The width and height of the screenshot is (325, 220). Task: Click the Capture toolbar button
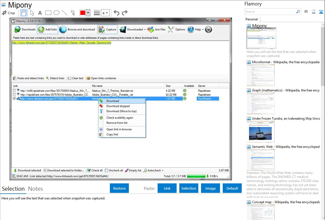107,30
